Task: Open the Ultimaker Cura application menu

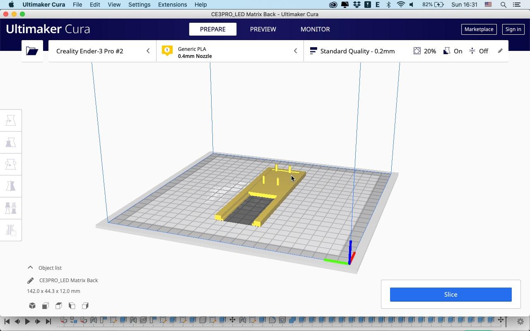Action: 44,5
